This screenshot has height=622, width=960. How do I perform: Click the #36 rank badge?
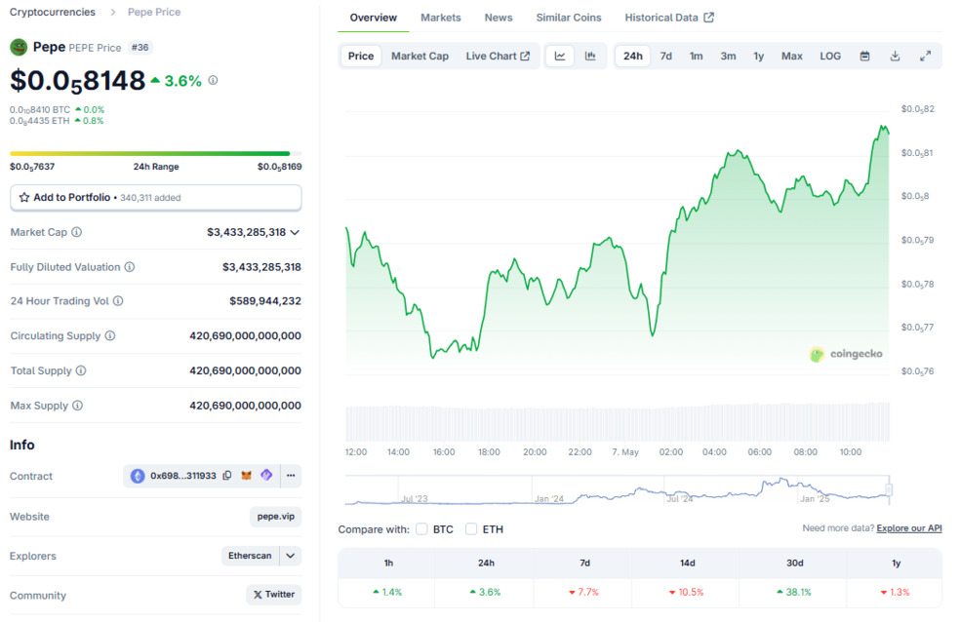[140, 48]
